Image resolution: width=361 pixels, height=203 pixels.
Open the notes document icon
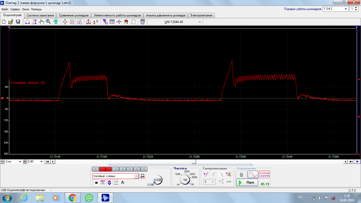(133, 22)
